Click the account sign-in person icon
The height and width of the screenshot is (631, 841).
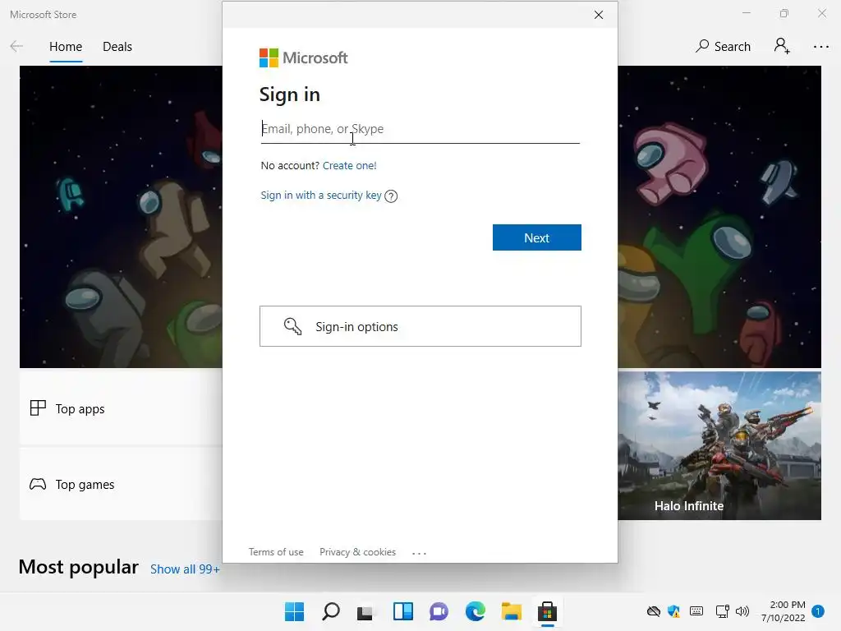tap(782, 46)
